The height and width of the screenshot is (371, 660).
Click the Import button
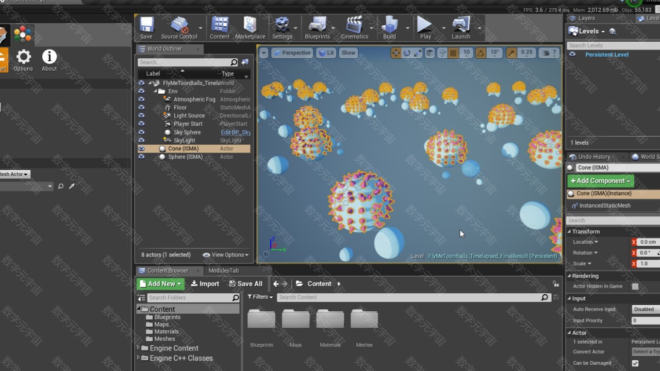click(x=205, y=283)
